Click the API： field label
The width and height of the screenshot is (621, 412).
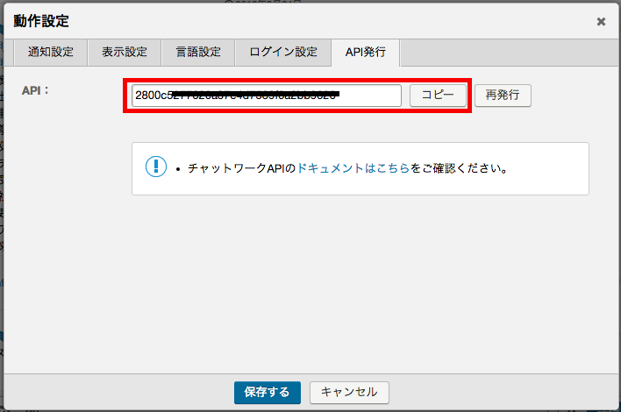[x=36, y=89]
